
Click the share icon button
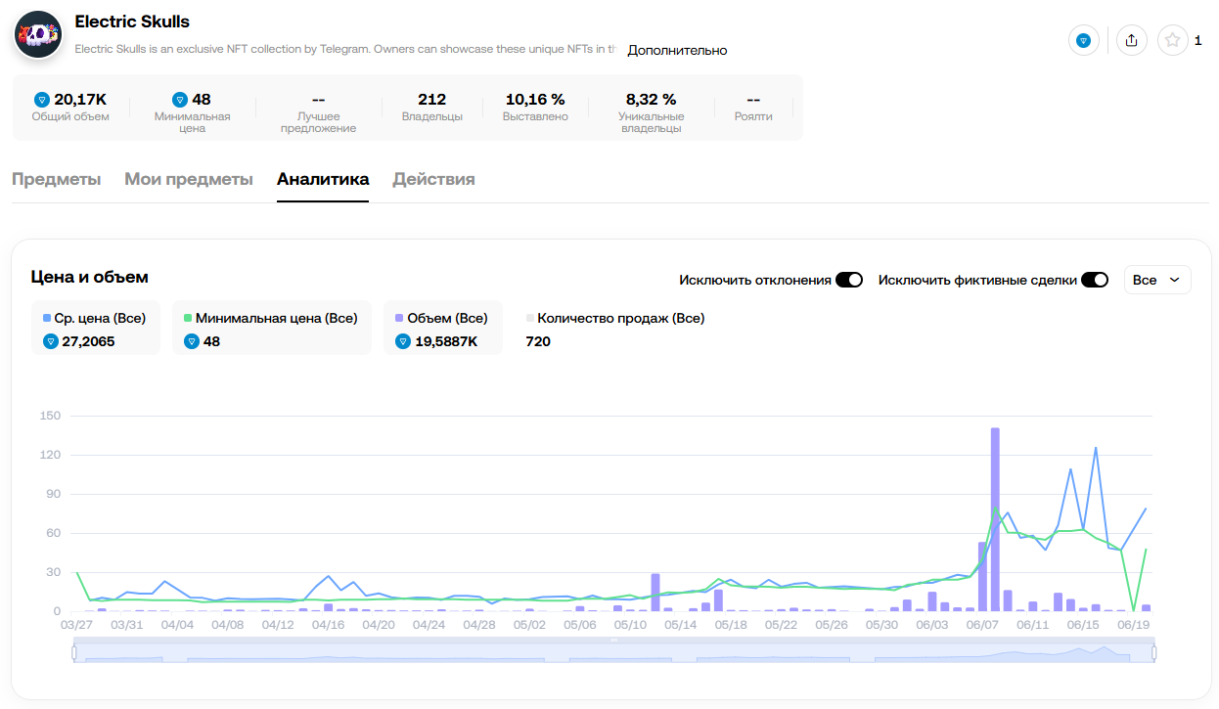point(1131,40)
